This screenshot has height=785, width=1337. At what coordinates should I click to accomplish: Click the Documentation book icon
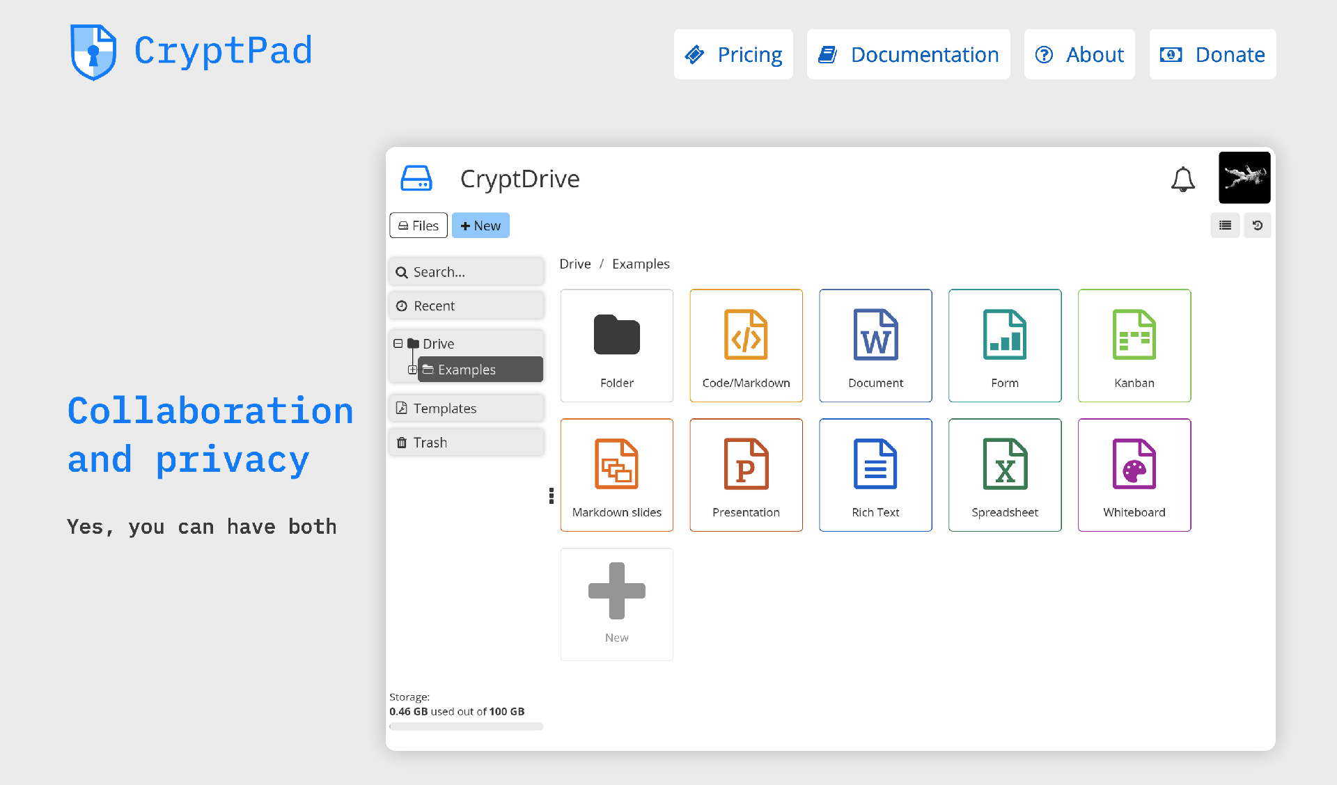pyautogui.click(x=827, y=54)
